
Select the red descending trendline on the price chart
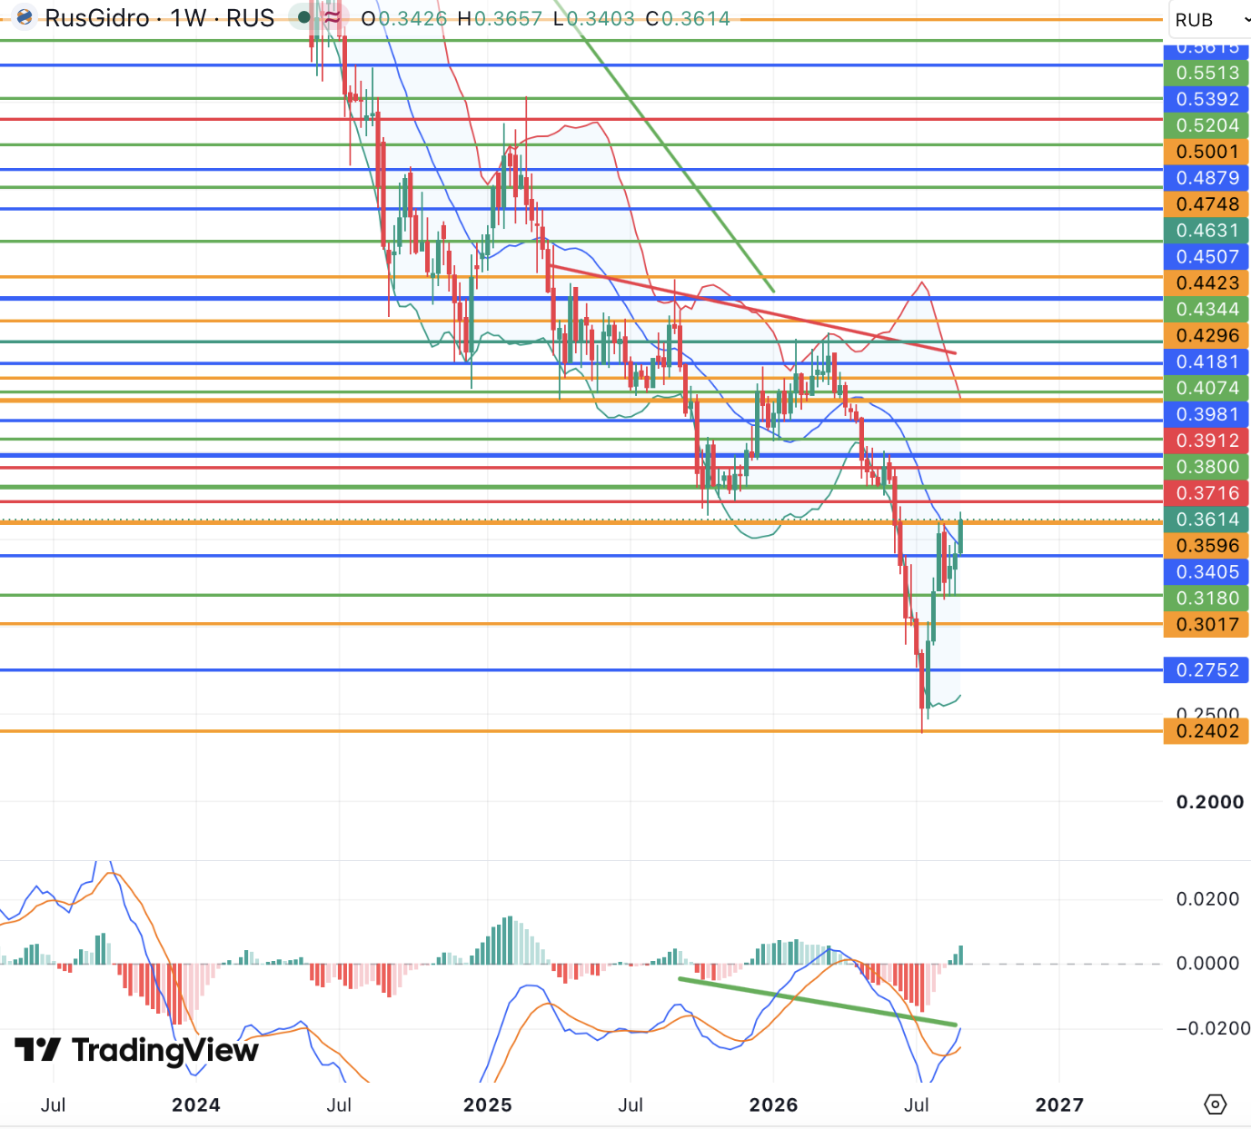[753, 310]
